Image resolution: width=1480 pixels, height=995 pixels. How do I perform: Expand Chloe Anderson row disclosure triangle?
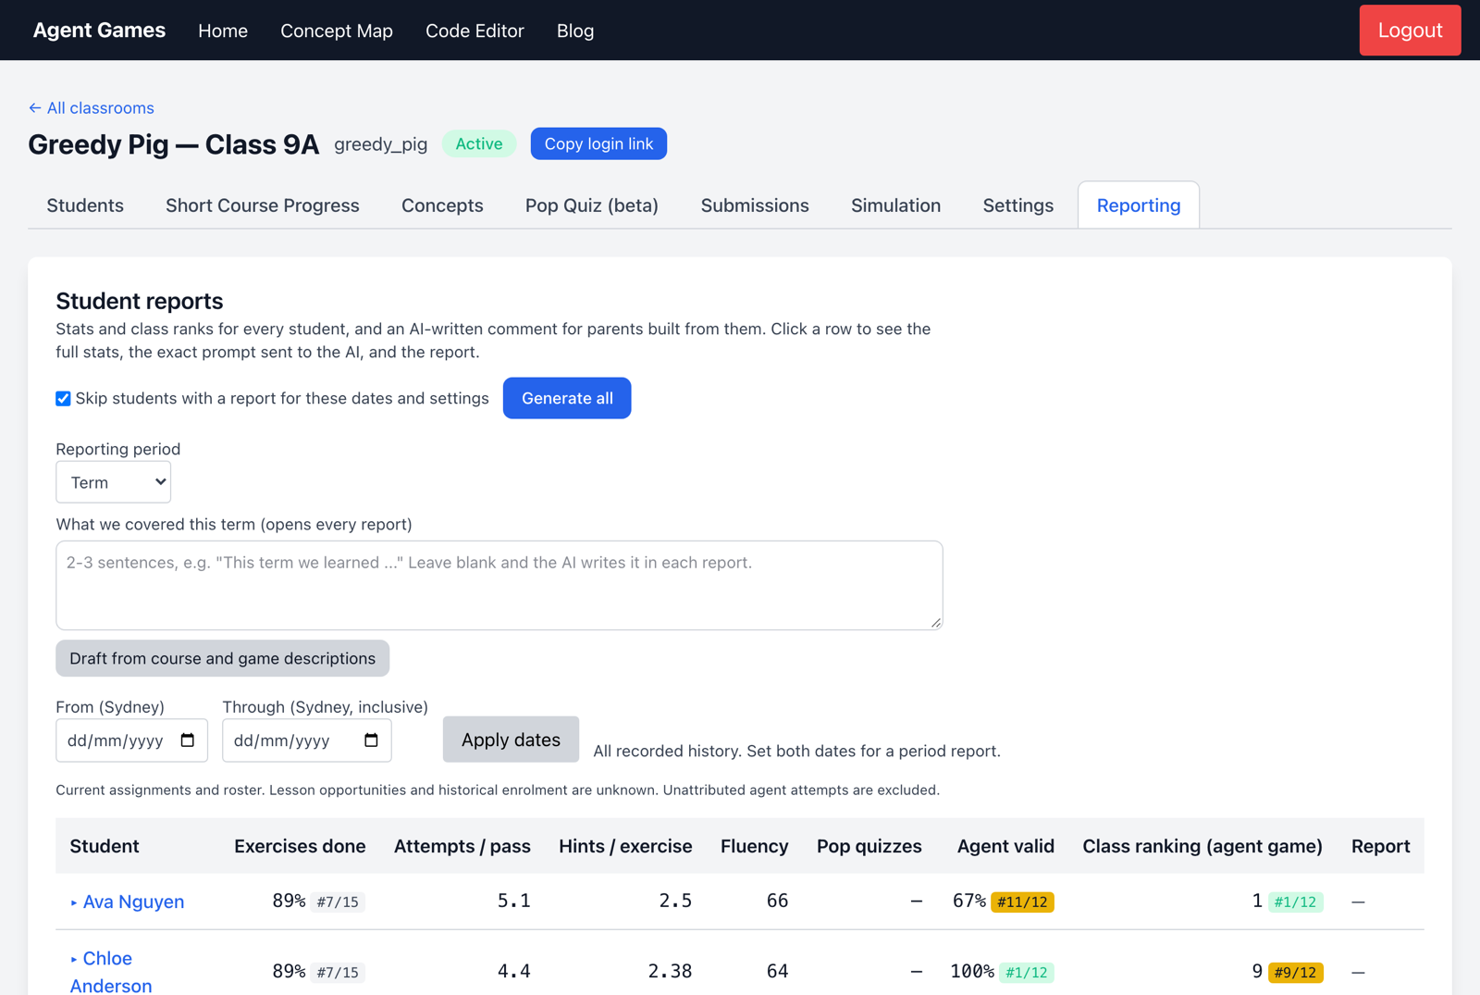coord(74,959)
